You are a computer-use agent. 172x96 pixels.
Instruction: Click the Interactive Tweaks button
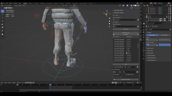click(126, 79)
